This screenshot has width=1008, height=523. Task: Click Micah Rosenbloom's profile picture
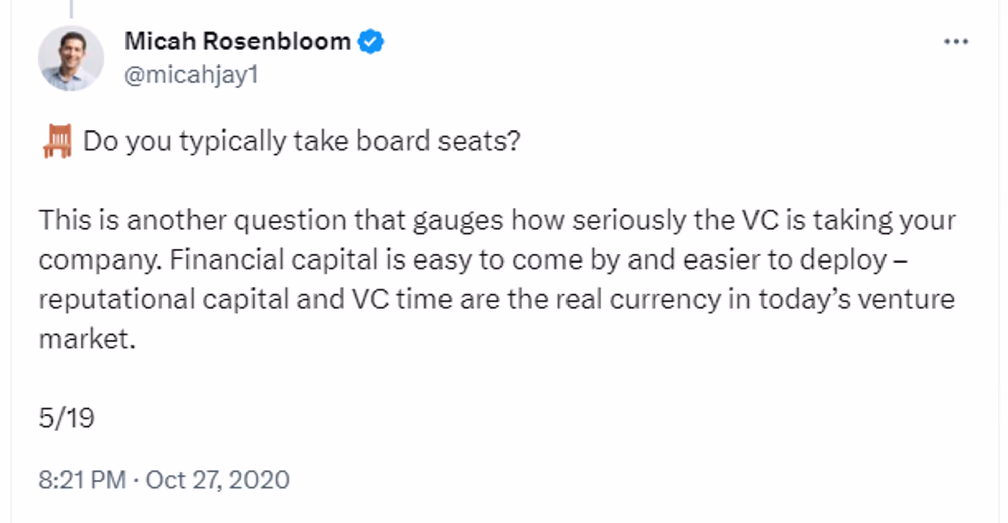pos(71,58)
